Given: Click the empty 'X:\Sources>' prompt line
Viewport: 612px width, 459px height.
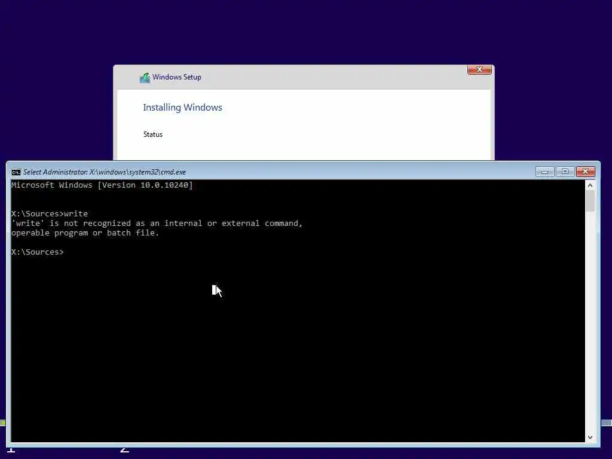Looking at the screenshot, I should [38, 252].
